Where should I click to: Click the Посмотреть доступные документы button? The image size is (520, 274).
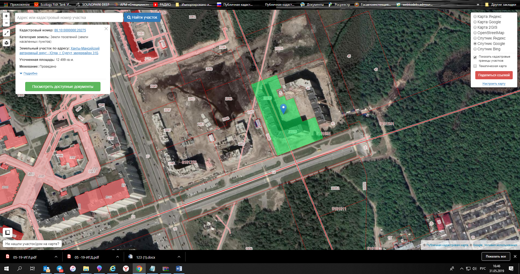[63, 87]
